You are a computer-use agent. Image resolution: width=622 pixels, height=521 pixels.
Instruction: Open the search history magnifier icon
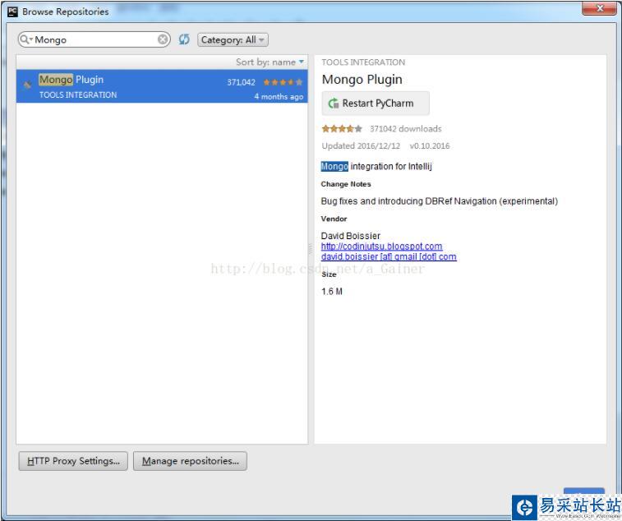pyautogui.click(x=25, y=39)
